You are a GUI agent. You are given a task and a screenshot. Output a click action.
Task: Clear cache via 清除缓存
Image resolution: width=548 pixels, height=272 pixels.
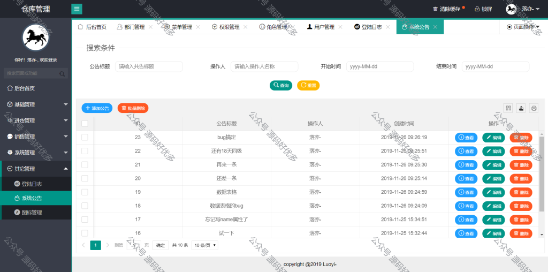(447, 9)
